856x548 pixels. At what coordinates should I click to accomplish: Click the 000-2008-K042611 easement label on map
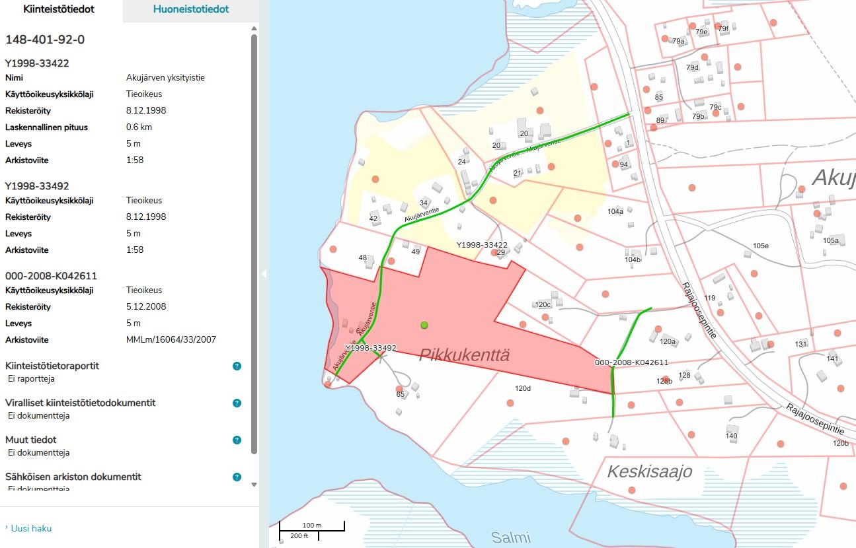(x=631, y=362)
